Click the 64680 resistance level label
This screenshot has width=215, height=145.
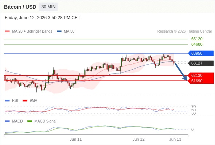point(197,44)
